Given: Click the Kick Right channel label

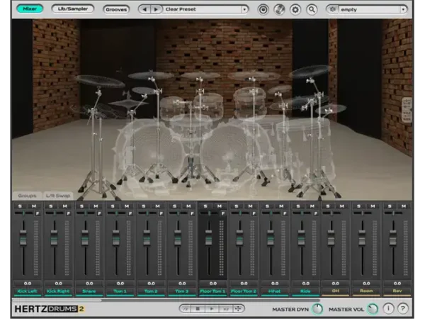Looking at the screenshot, I should click(58, 291).
